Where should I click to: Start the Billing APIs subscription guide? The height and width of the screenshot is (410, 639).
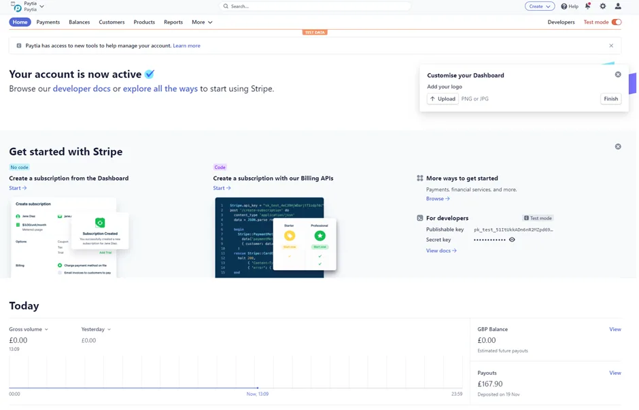point(222,188)
